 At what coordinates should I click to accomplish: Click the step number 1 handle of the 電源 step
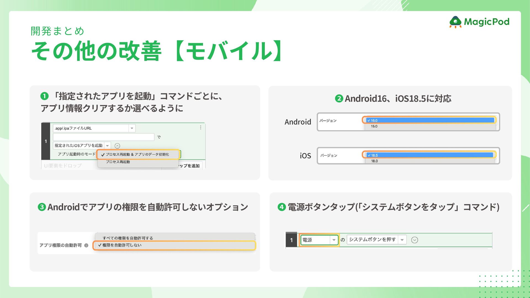[x=291, y=240]
